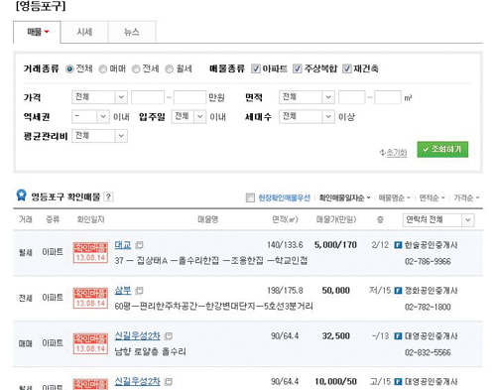The width and height of the screenshot is (496, 390).
Task: Click the blue agent icon before 한울공인중개사
Action: (398, 245)
